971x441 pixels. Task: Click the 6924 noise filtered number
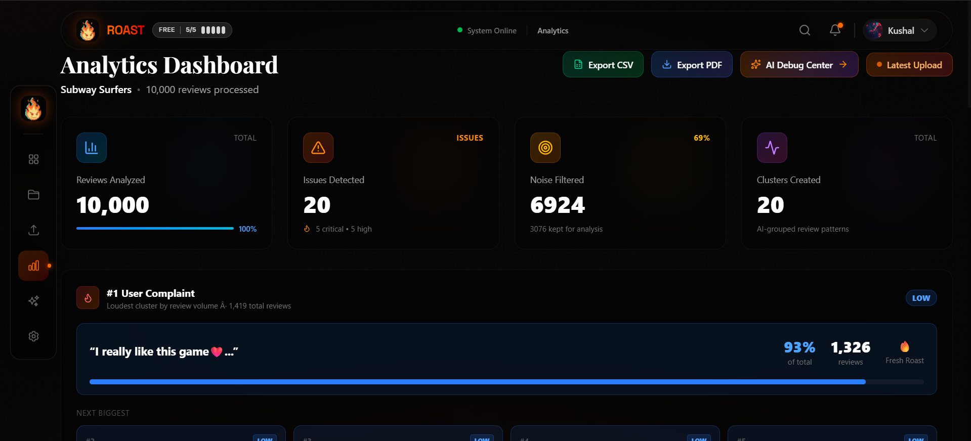pyautogui.click(x=557, y=205)
